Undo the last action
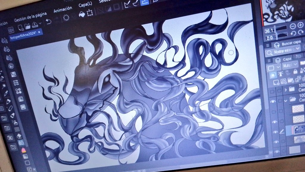This screenshot has height=172, width=305. 49,21
